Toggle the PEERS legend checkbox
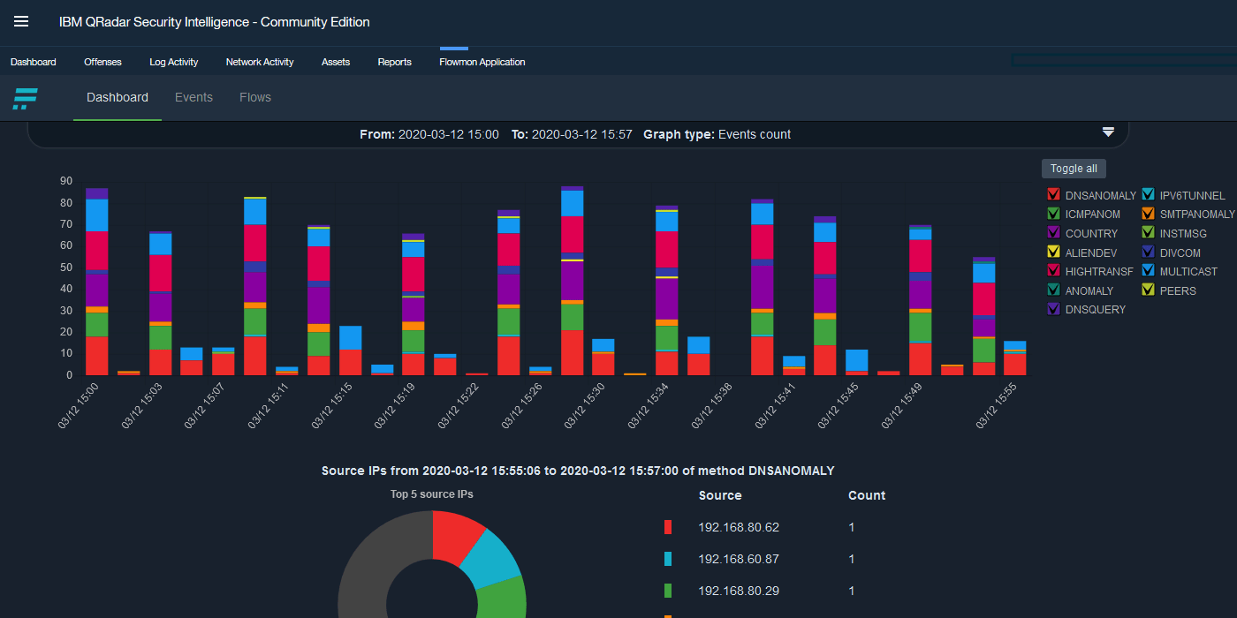 point(1148,290)
